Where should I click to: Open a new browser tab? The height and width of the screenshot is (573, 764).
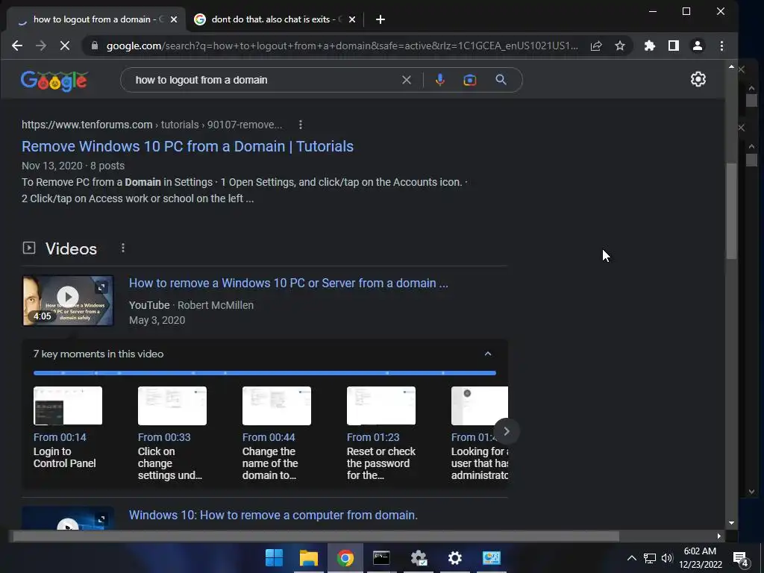pyautogui.click(x=381, y=19)
